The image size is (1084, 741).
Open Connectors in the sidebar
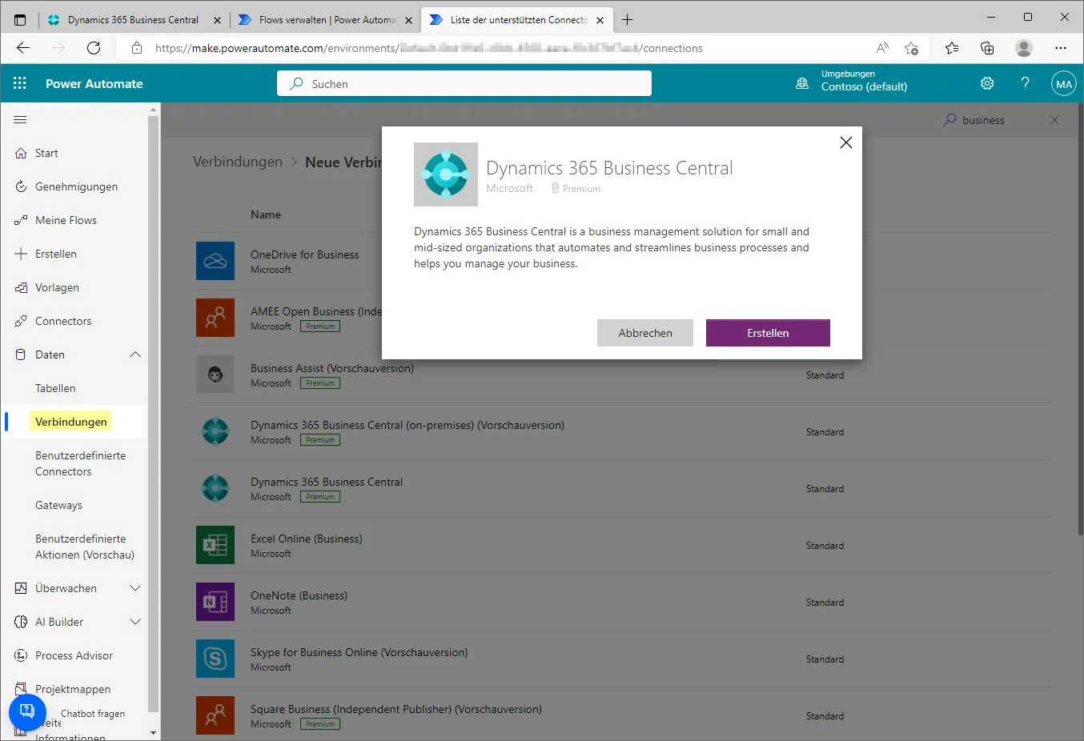63,321
